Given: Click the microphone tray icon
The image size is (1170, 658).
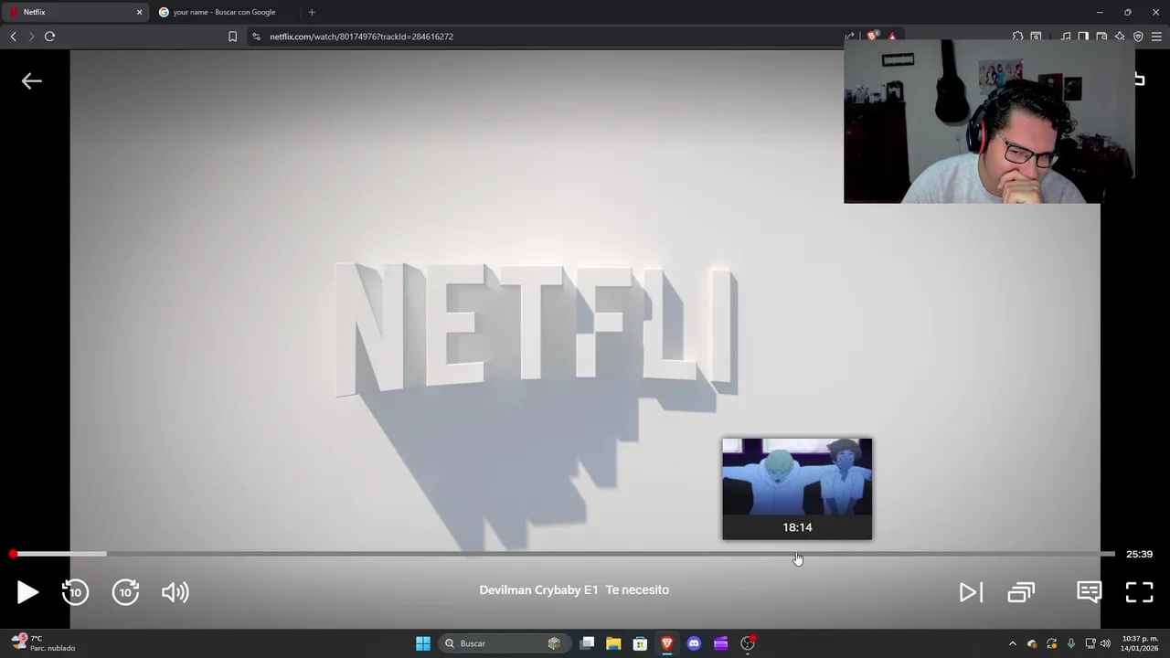Looking at the screenshot, I should [x=1071, y=643].
